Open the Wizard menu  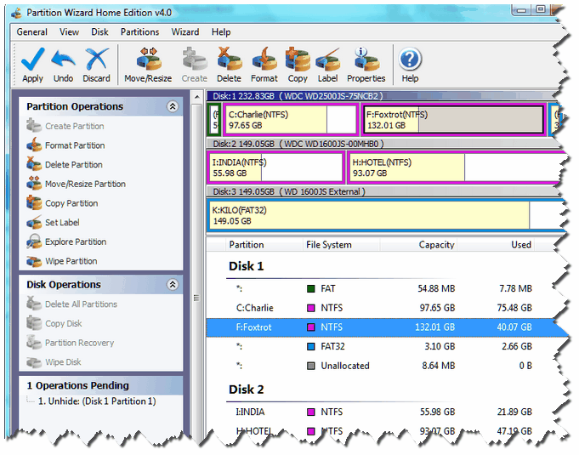point(185,32)
